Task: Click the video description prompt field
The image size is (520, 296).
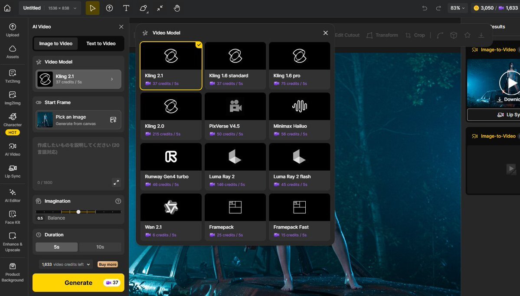Action: tap(78, 163)
